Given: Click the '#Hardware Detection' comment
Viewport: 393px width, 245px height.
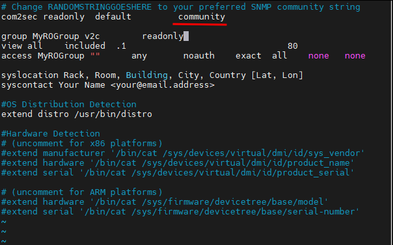Looking at the screenshot, I should (x=51, y=134).
